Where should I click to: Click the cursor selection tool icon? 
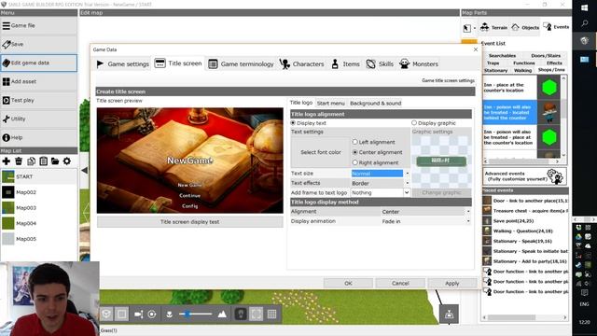tap(466, 28)
